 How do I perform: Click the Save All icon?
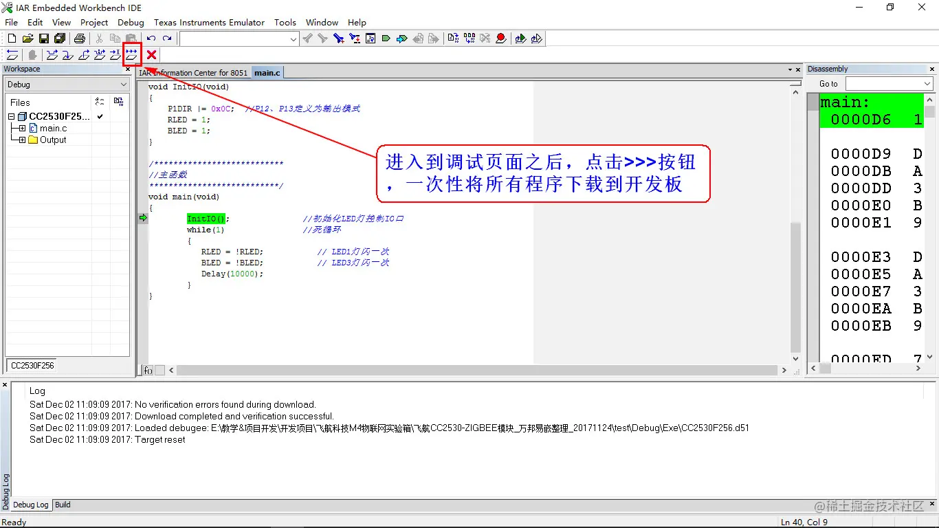pos(60,38)
